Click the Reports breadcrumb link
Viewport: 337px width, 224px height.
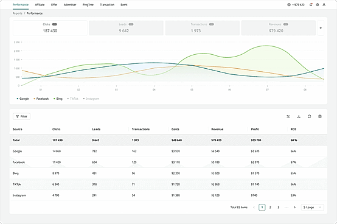(x=18, y=13)
